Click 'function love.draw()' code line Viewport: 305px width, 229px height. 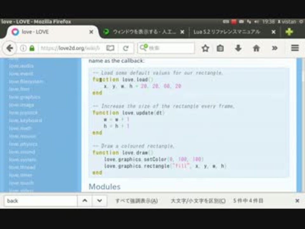click(123, 153)
